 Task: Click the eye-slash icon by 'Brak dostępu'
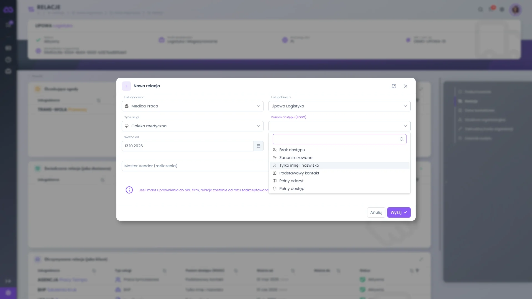tap(275, 150)
